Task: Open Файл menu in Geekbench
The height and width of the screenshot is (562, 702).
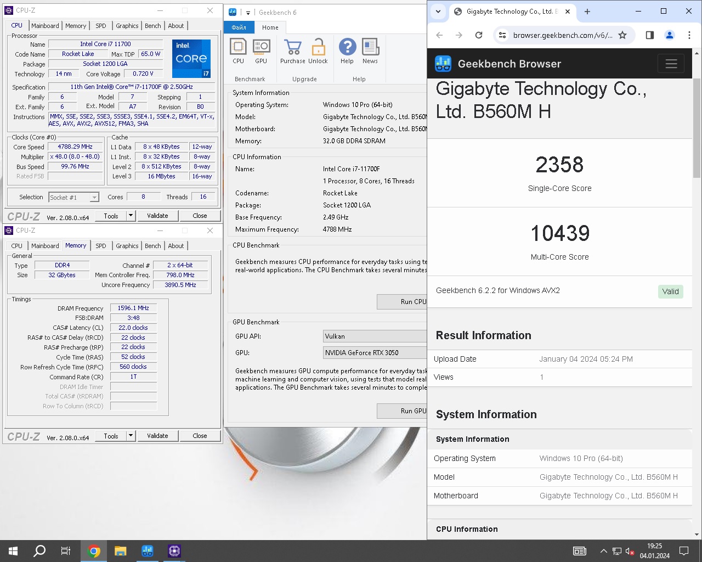Action: click(239, 27)
